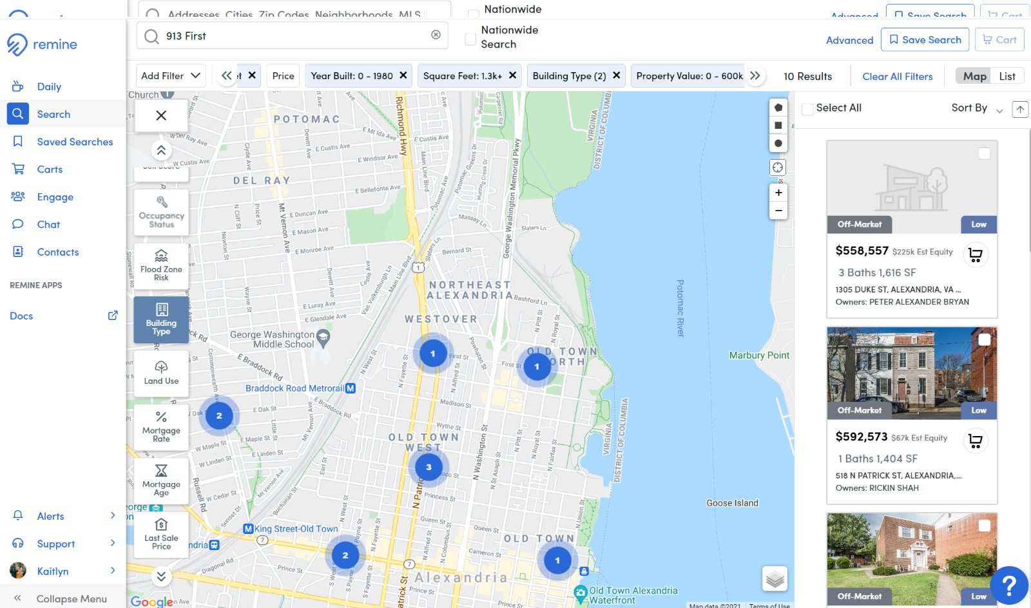
Task: Open Chat in the sidebar
Action: pyautogui.click(x=48, y=225)
